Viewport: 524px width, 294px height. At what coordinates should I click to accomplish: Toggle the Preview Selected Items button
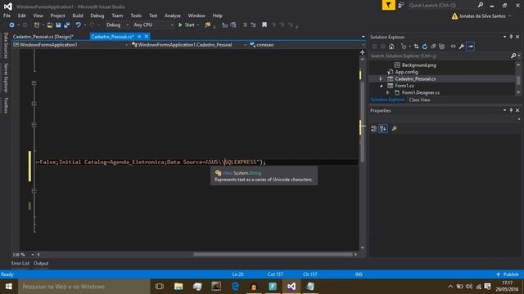[x=471, y=47]
